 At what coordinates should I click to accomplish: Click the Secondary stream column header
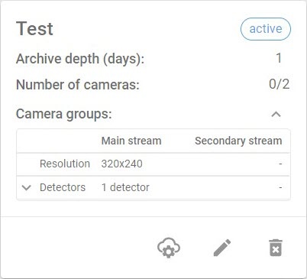tap(238, 141)
